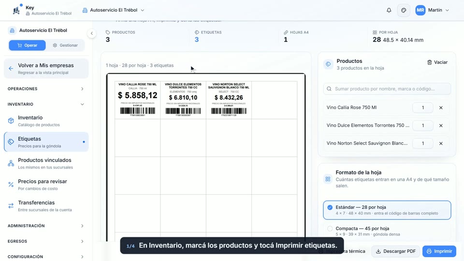Screen dimensions: 464x261
Task: Click '1 hoja · 28 por hoja · 3 etiquetas' text
Action: [140, 65]
